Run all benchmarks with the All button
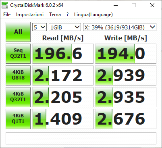The height and width of the screenshot is (148, 162). click(18, 32)
